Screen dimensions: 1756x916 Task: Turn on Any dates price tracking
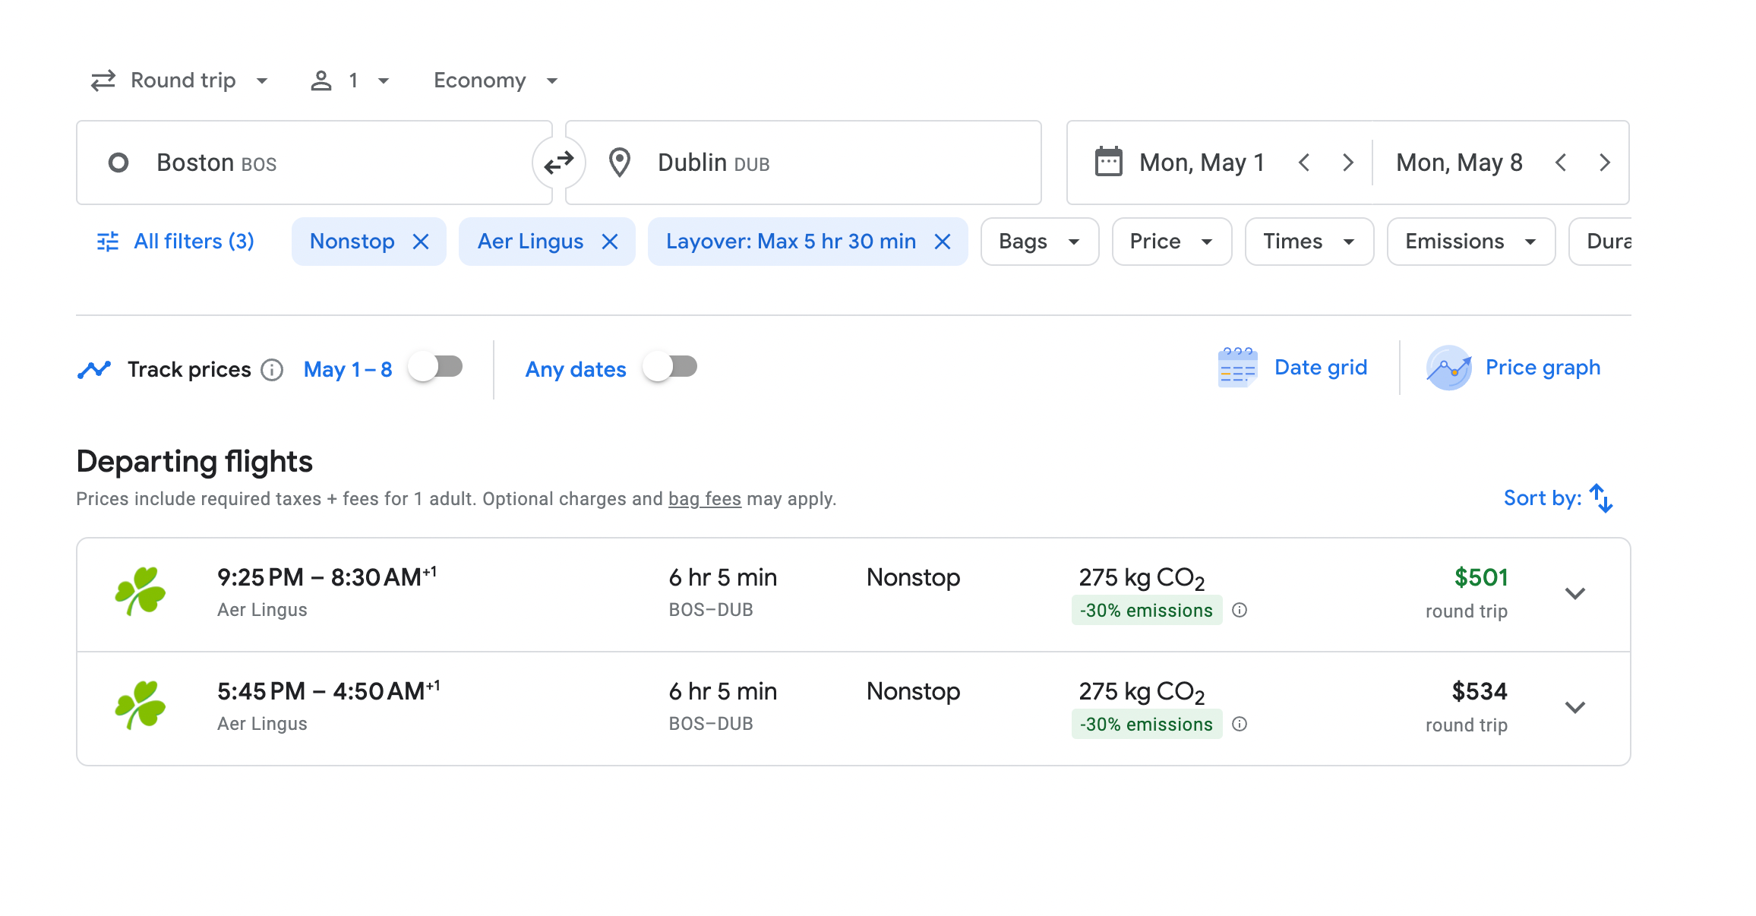[x=670, y=368]
